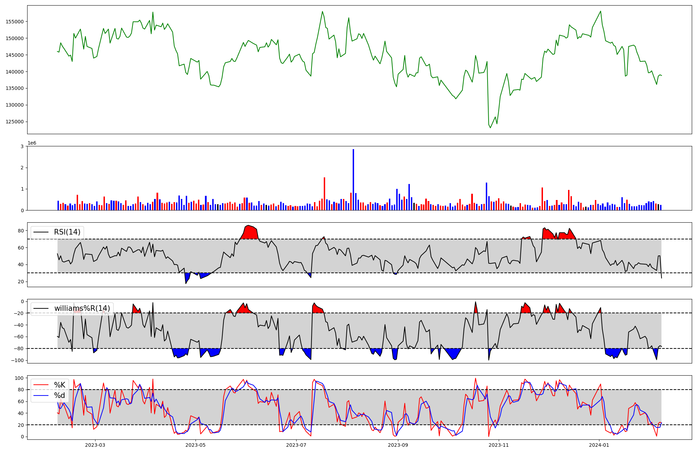Click the 2023-11 date label
The image size is (697, 453).
(499, 445)
